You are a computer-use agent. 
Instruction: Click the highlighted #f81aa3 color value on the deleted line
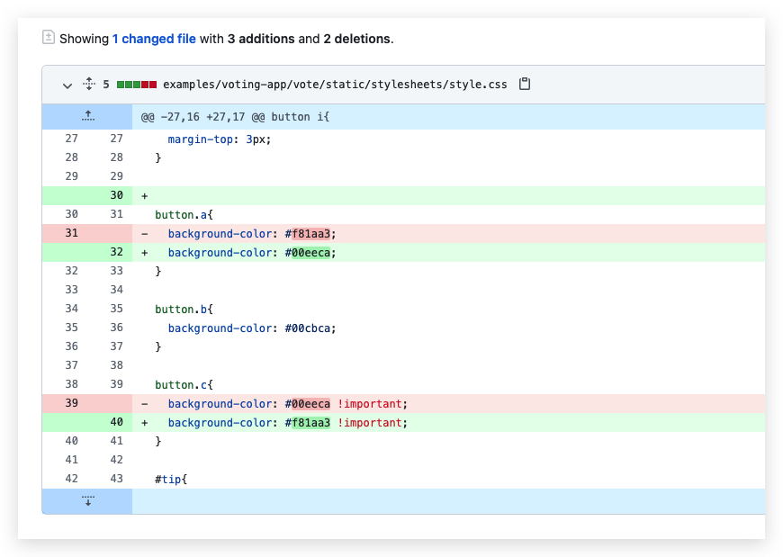[311, 234]
